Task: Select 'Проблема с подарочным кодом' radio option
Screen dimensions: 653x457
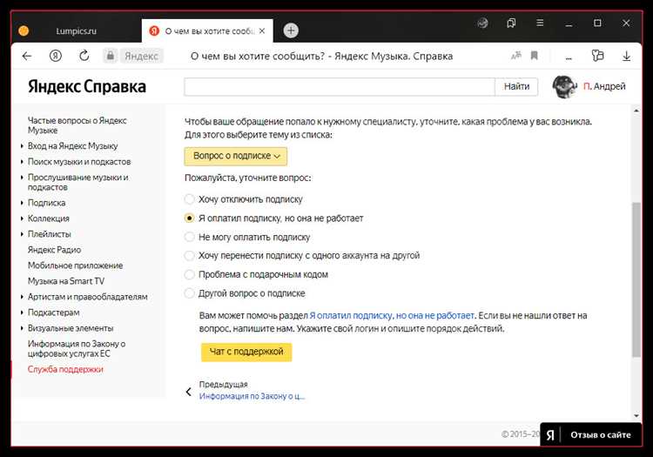Action: tap(190, 274)
